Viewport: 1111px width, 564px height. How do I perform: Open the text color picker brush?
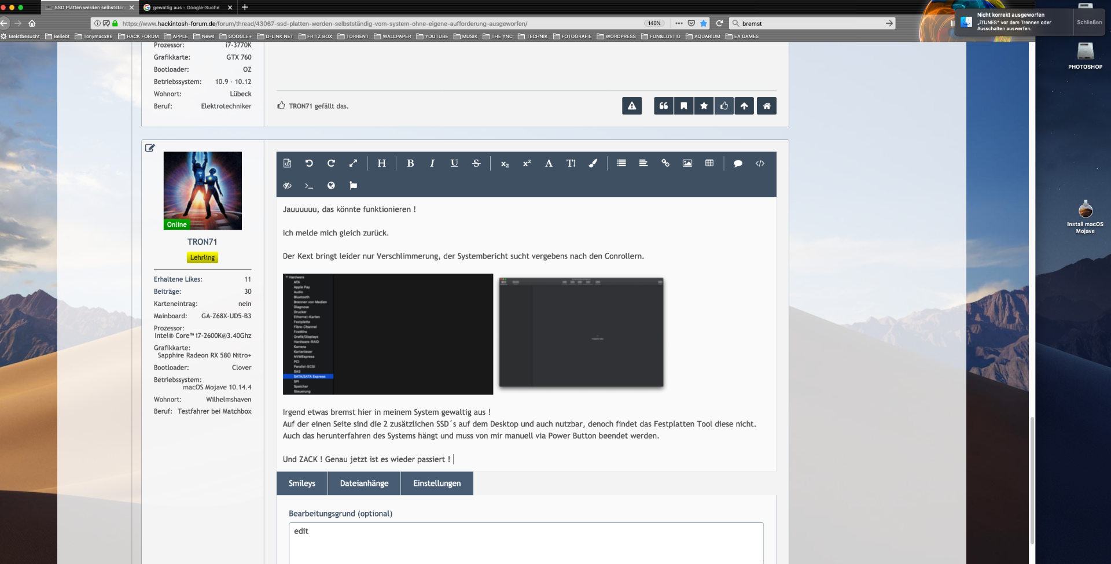(x=593, y=163)
